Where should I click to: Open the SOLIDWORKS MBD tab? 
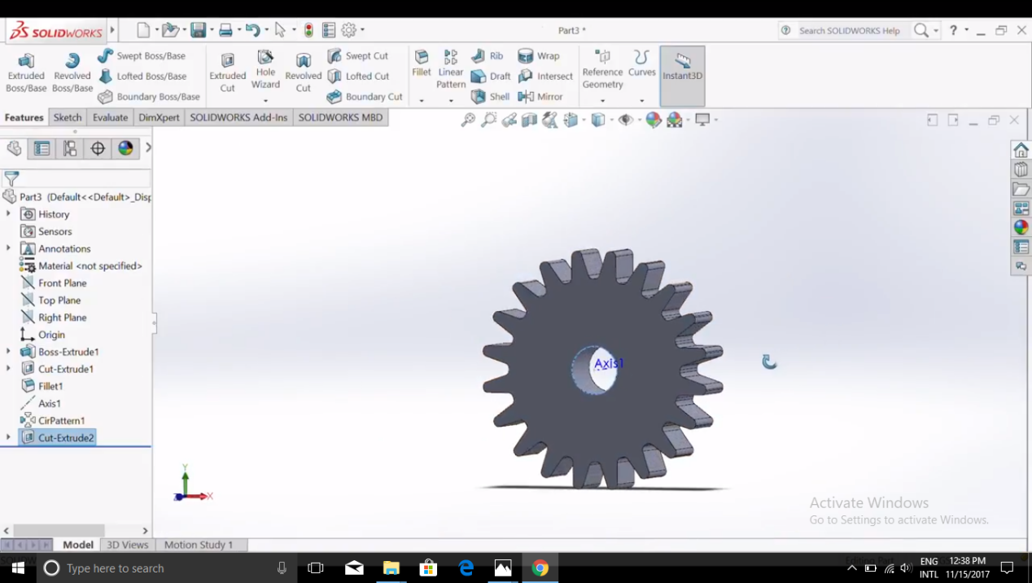coord(340,117)
